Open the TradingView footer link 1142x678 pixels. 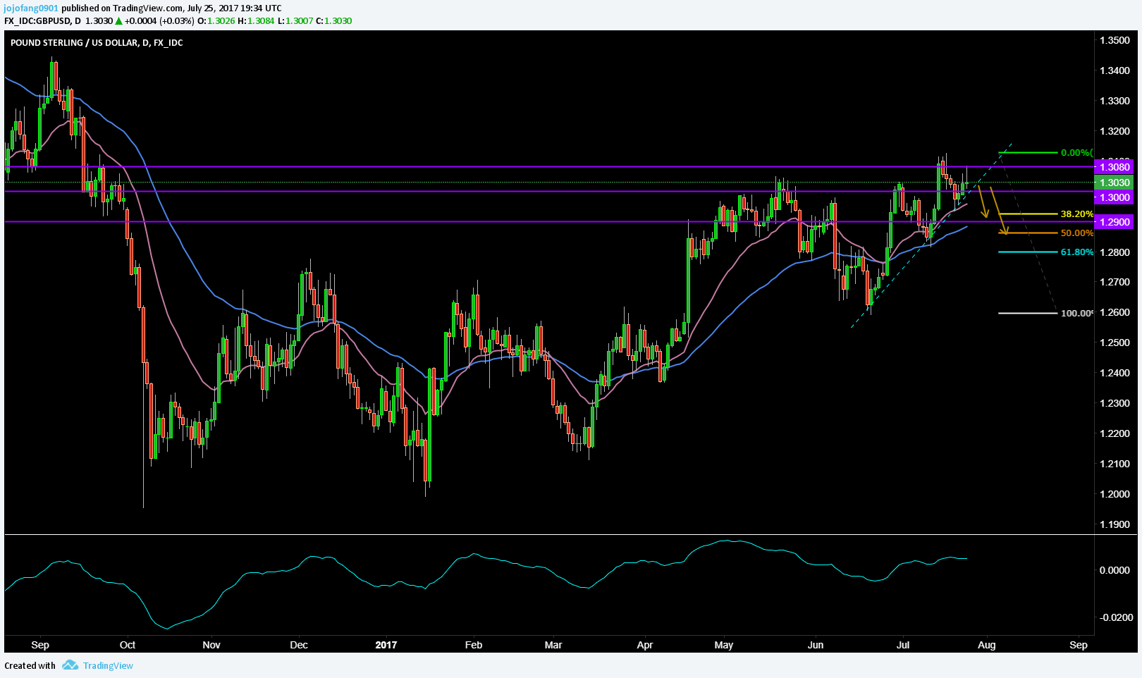(108, 665)
